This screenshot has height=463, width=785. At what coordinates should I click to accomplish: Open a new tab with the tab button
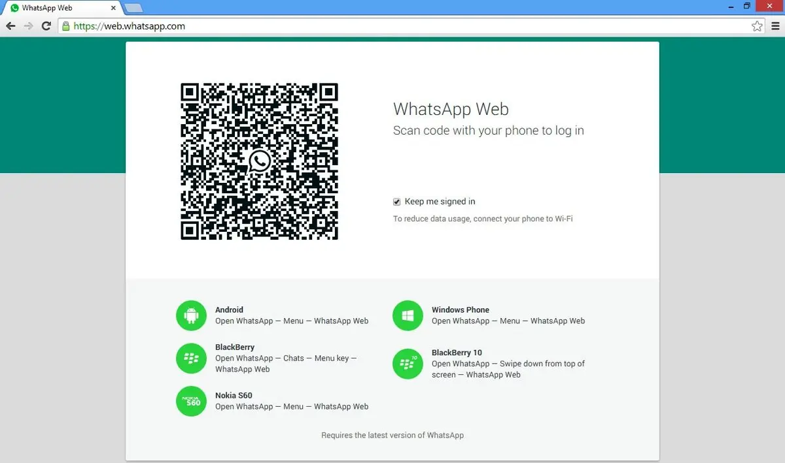click(133, 8)
